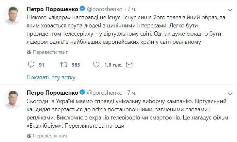Screen dimensions: 237x142
Task: Retweet the first tweet with 585 retweets
Action: coord(63,65)
